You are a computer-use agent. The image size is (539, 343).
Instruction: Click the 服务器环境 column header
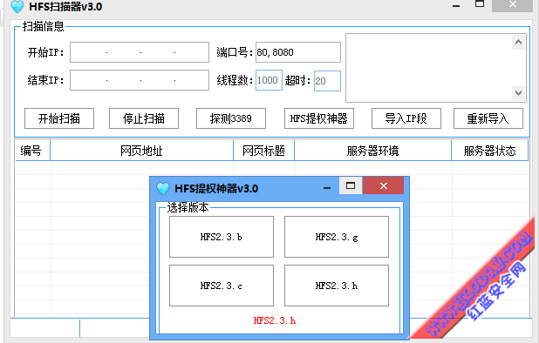(373, 151)
